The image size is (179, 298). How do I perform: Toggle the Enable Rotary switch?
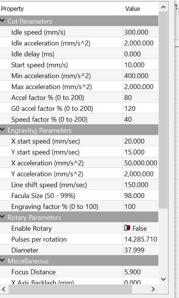[x=127, y=228]
